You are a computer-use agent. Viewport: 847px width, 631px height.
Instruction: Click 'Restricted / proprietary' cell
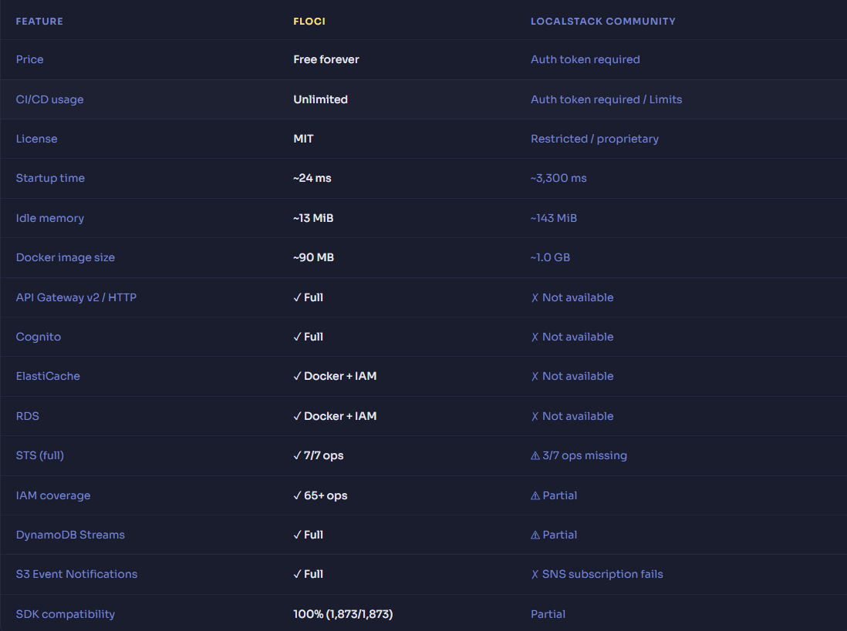594,139
